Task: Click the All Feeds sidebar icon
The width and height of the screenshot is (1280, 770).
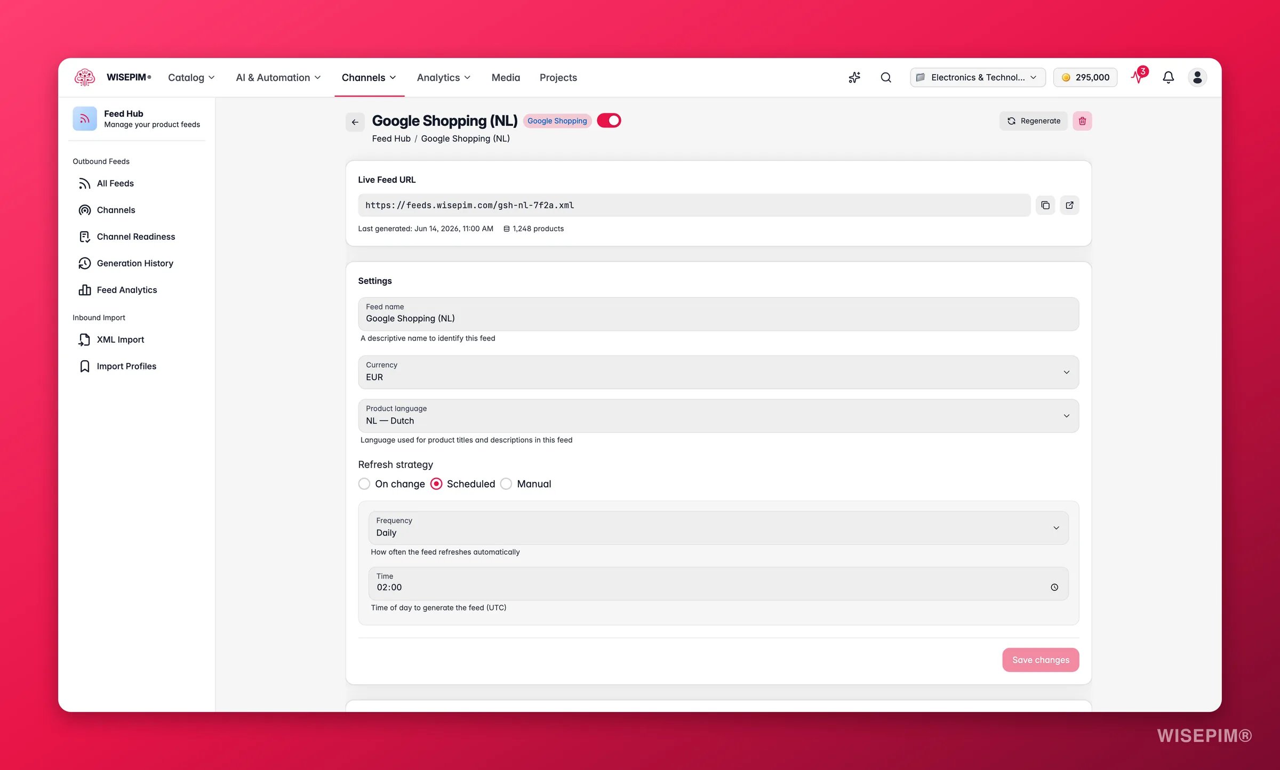Action: (85, 183)
